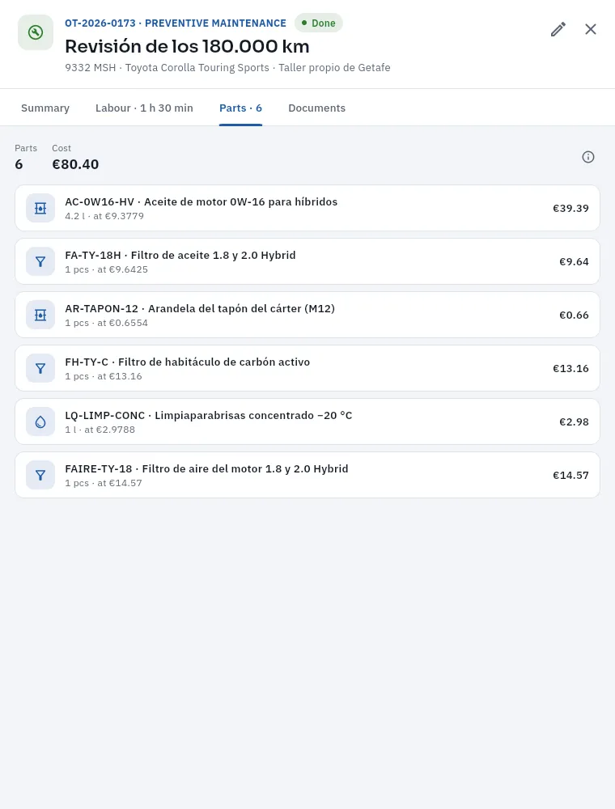This screenshot has height=809, width=615.
Task: Close the work order panel
Action: click(591, 29)
